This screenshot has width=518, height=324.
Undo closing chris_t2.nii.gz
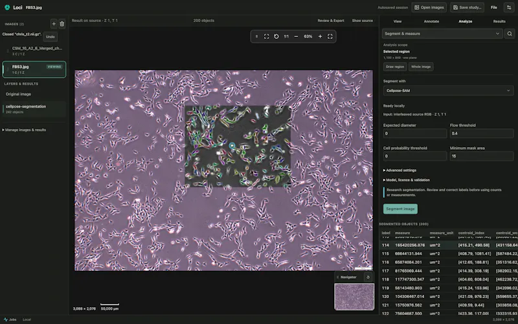[51, 37]
